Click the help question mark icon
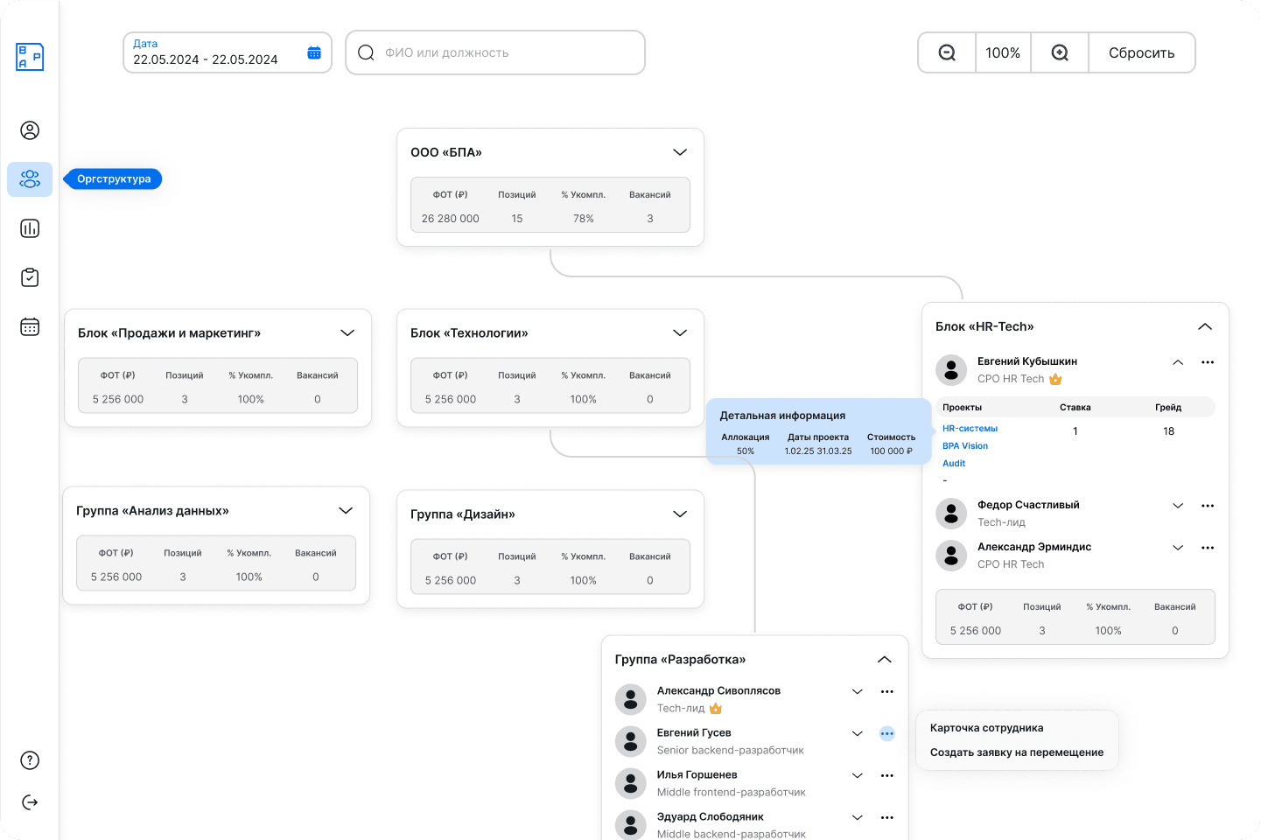Screen dimensions: 1261x840 30,760
